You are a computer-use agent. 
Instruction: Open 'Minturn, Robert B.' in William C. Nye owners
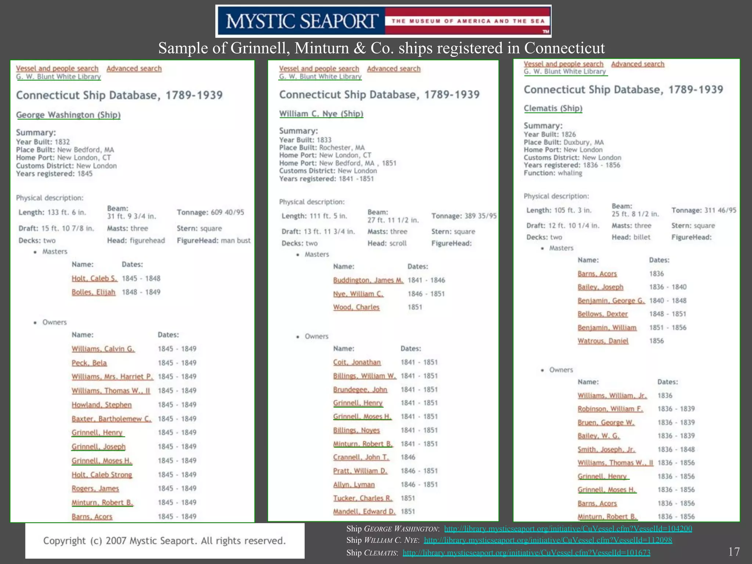pyautogui.click(x=363, y=444)
